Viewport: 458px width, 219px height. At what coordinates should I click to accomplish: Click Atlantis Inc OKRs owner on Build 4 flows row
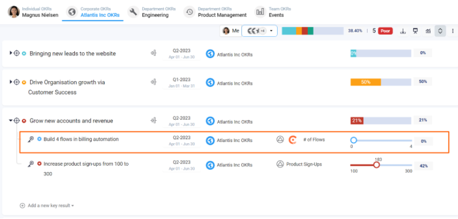230,140
